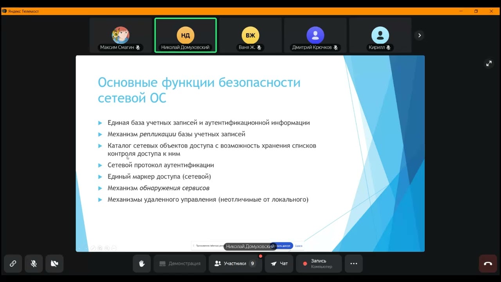501x282 pixels.
Task: Open the Участники participants list
Action: 235,264
